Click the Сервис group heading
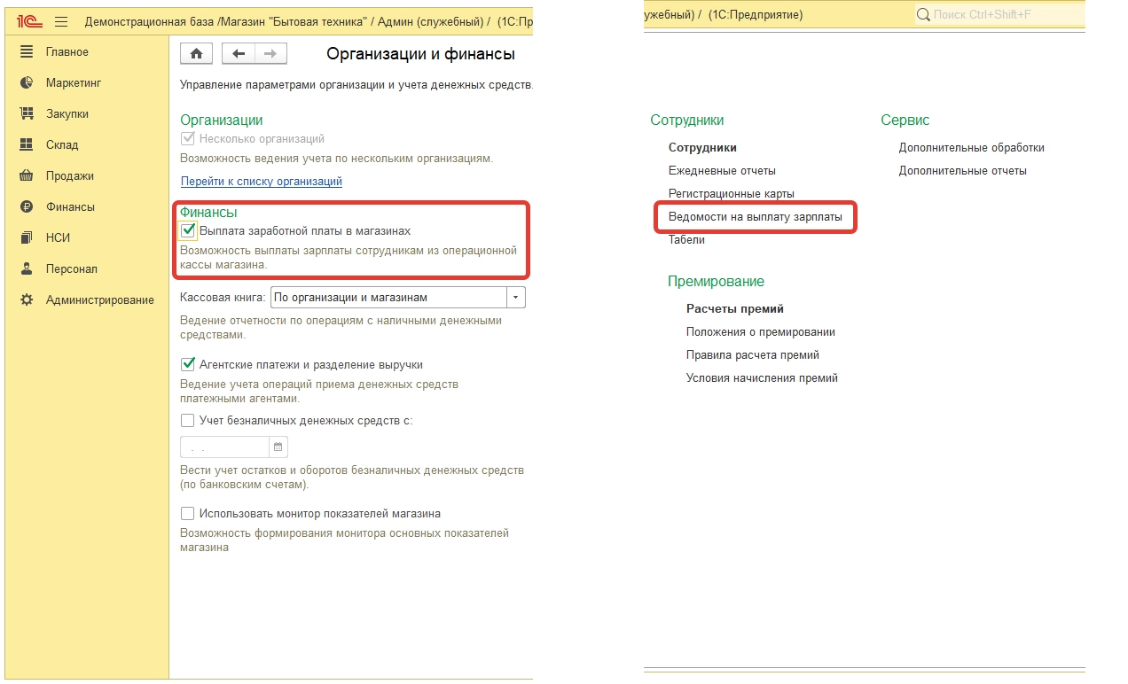 pos(905,120)
